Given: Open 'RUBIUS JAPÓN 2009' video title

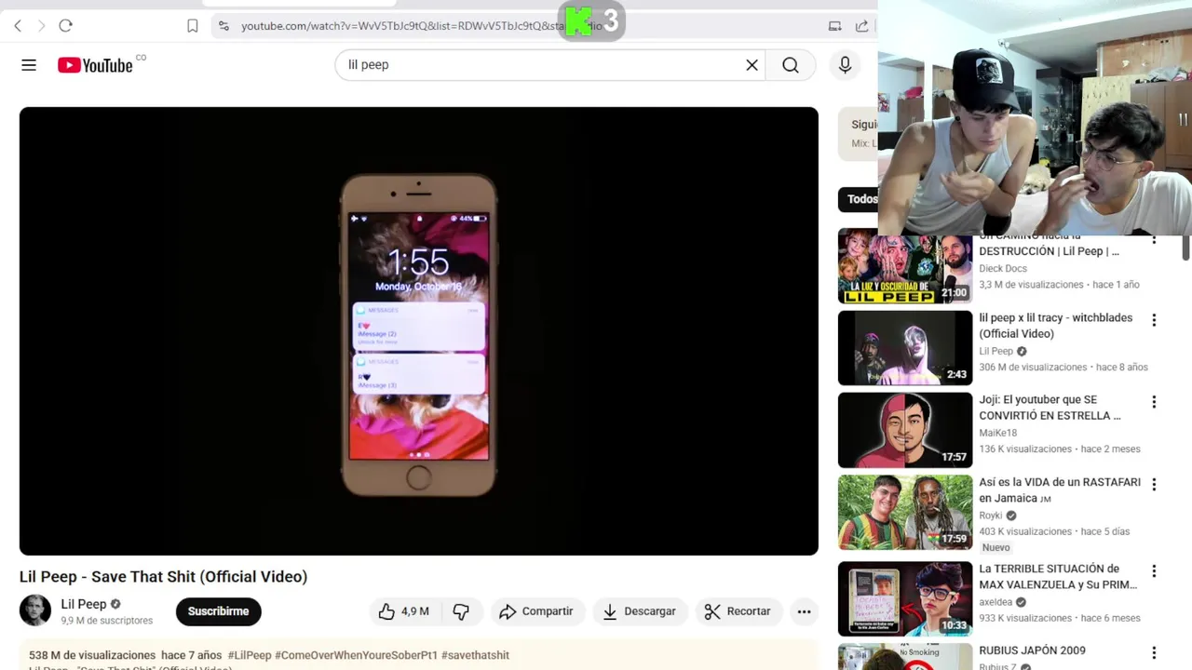Looking at the screenshot, I should coord(1032,650).
